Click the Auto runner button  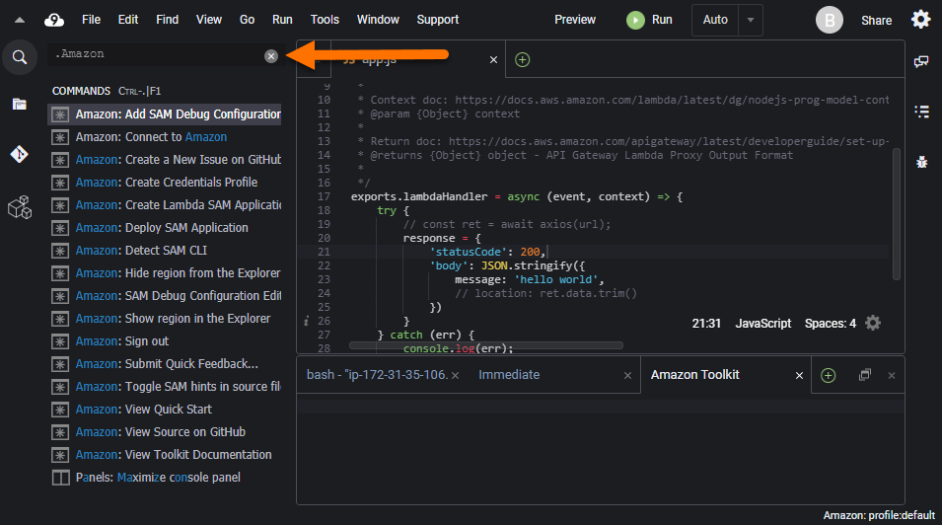coord(715,20)
